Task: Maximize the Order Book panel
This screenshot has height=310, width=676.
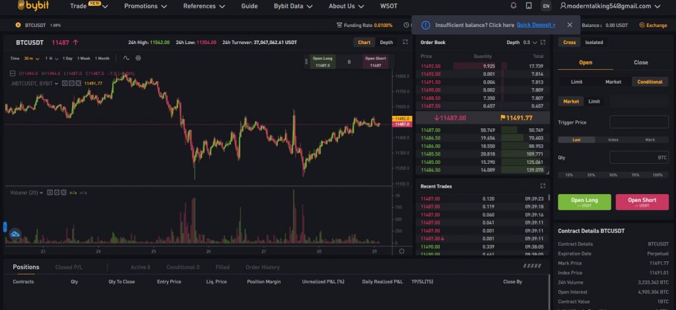Action: [x=543, y=42]
